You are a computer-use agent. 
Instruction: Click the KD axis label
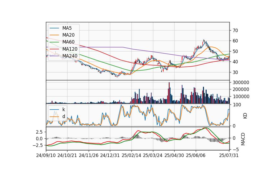click(x=245, y=116)
